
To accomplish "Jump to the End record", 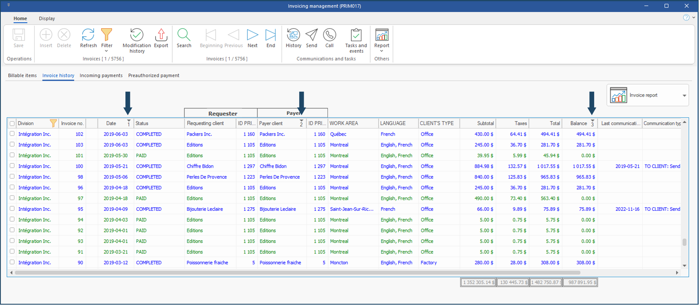I will 271,35.
